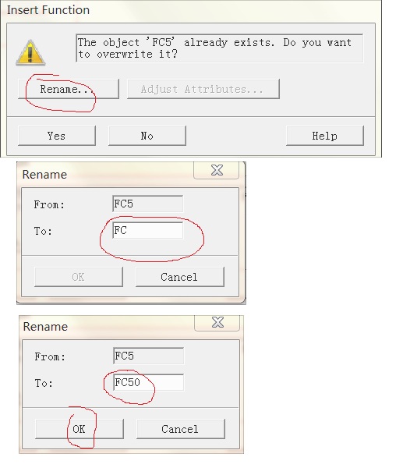417x475 pixels.
Task: Cancel the Rename dialog with To value 'FC'
Action: 180,277
